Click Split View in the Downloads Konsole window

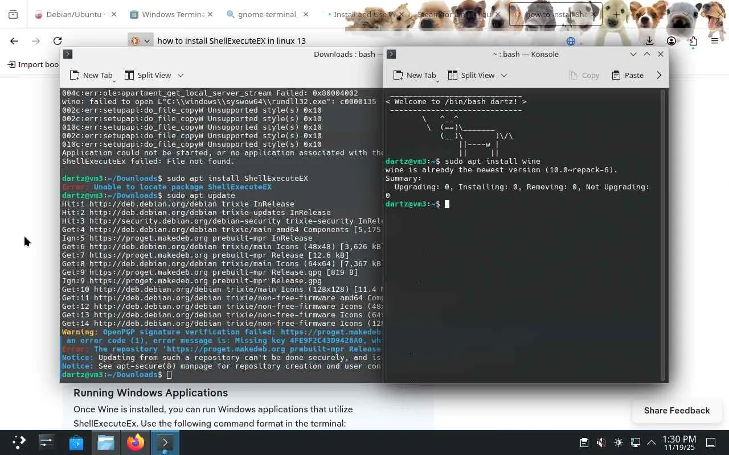coord(148,75)
